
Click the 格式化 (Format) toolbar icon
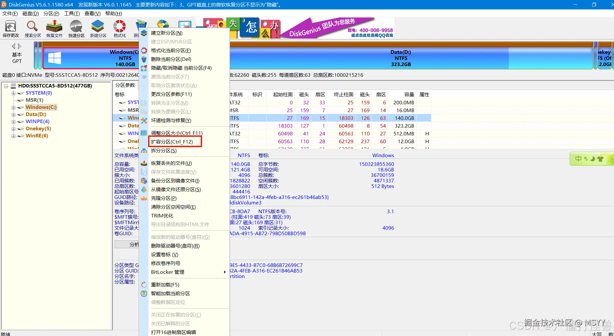coord(120,29)
